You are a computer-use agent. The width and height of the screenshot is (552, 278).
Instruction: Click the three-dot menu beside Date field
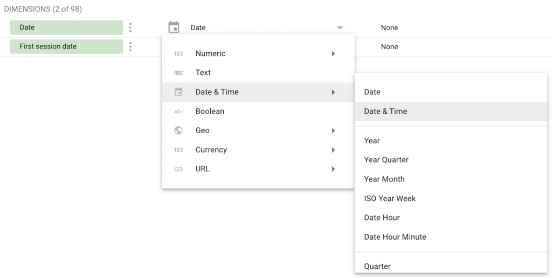coord(130,27)
